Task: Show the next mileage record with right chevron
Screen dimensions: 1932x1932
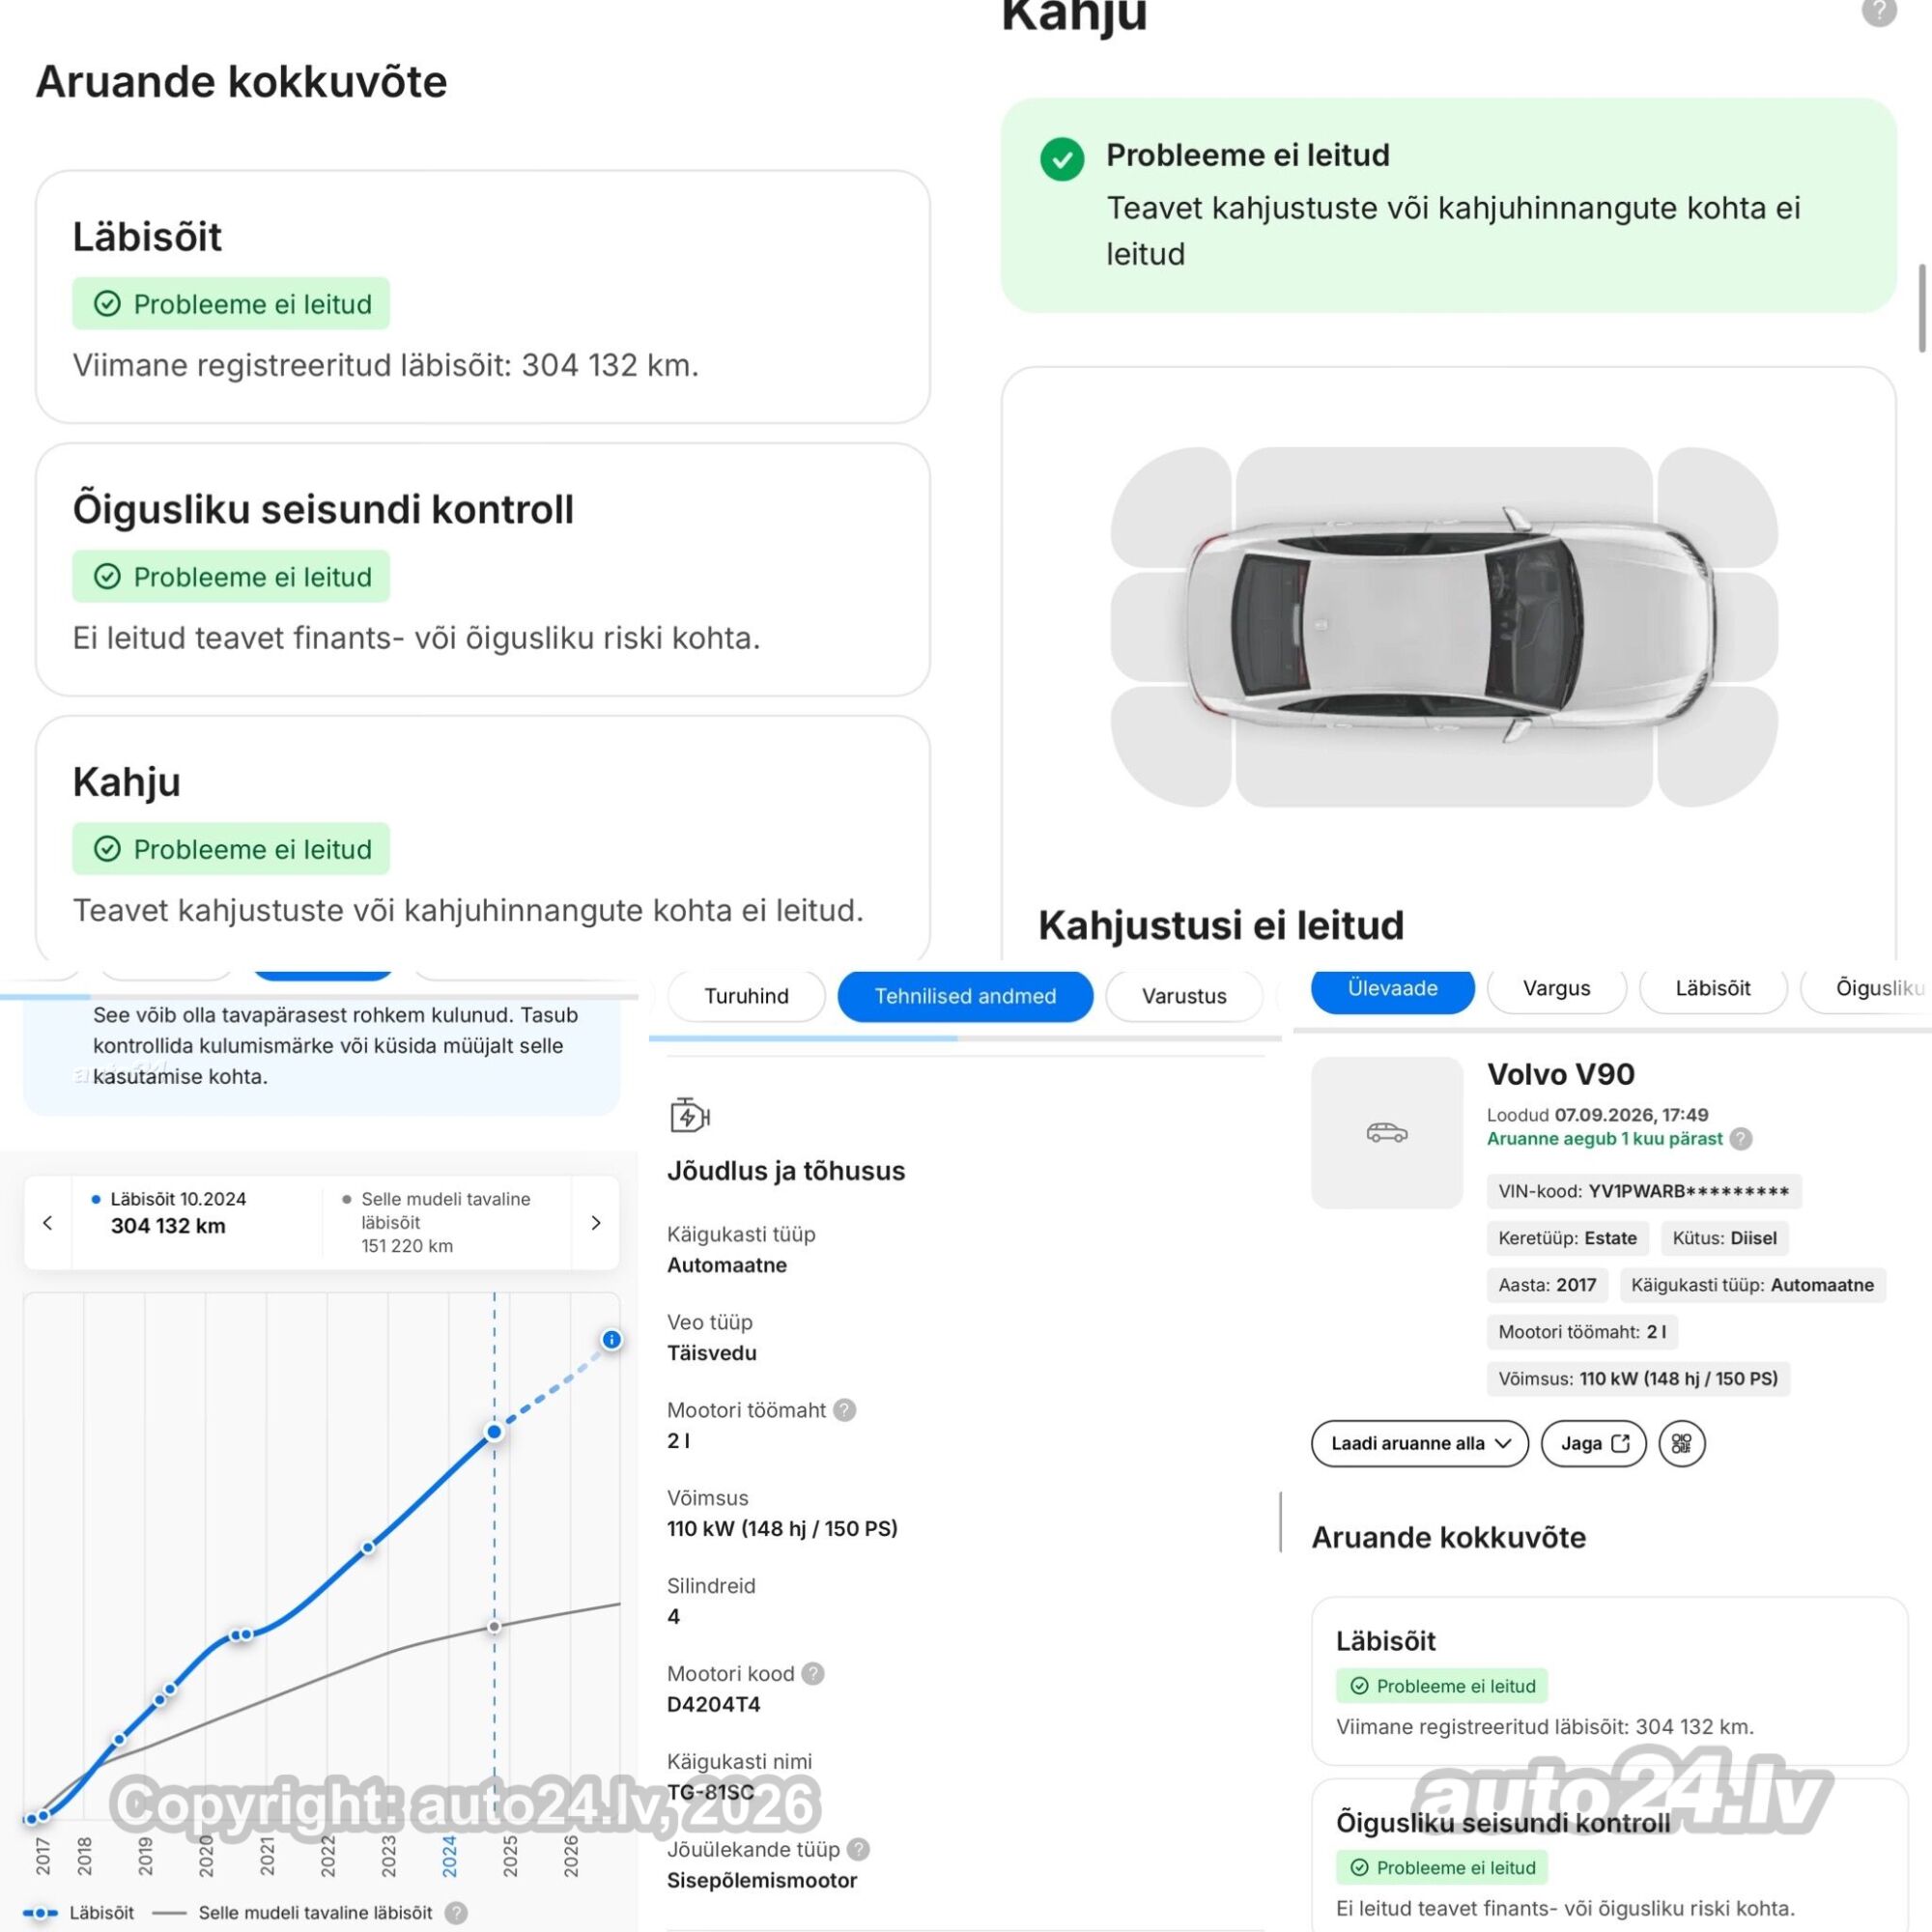Action: (595, 1222)
